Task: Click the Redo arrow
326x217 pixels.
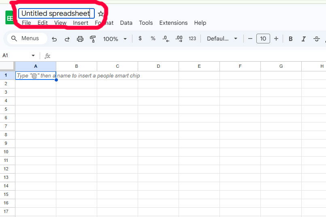Action: (x=67, y=39)
